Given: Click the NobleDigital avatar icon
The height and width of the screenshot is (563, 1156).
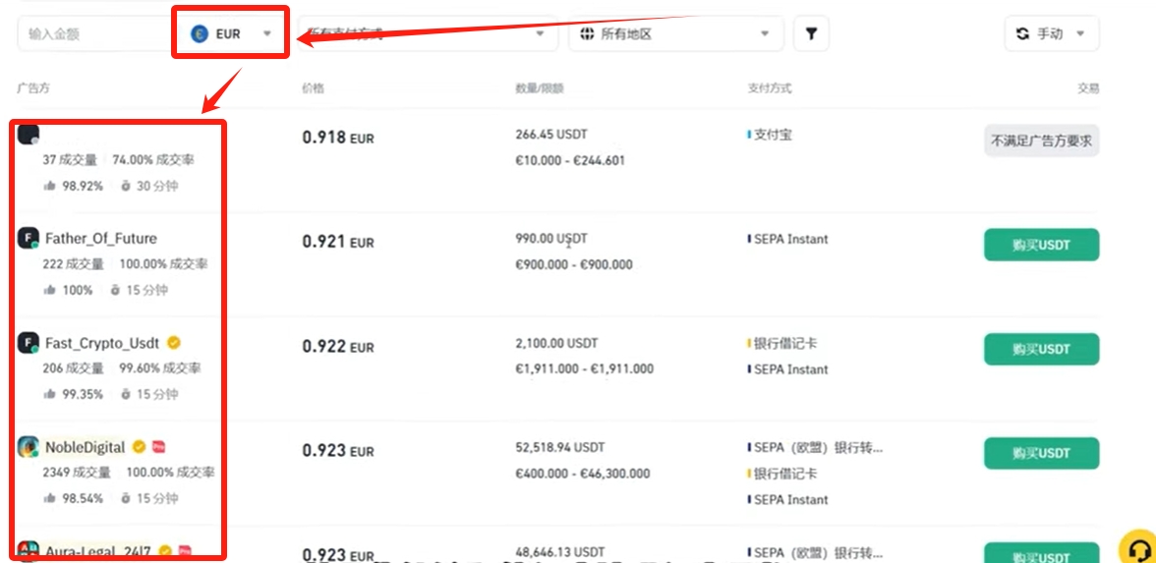Looking at the screenshot, I should 28,446.
